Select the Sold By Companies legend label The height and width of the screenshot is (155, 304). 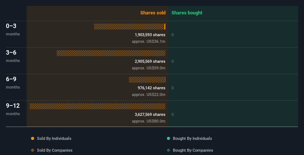55,150
